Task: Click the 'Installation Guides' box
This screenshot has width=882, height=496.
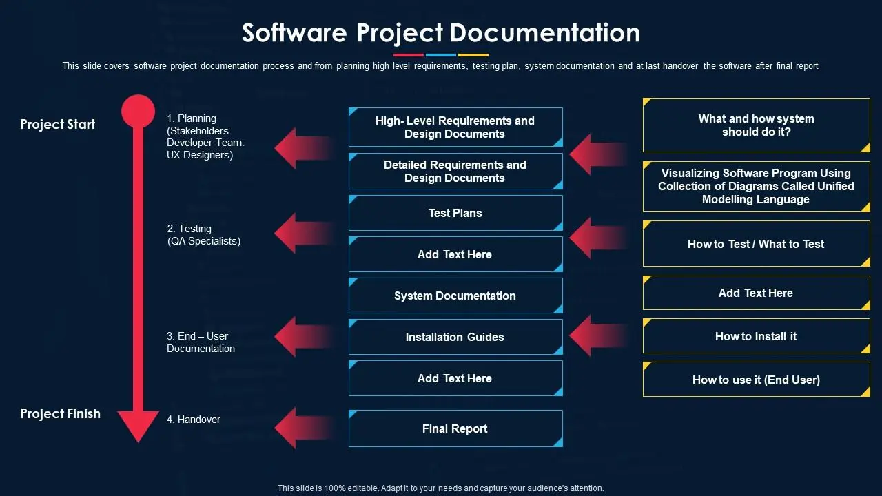Action: tap(455, 337)
